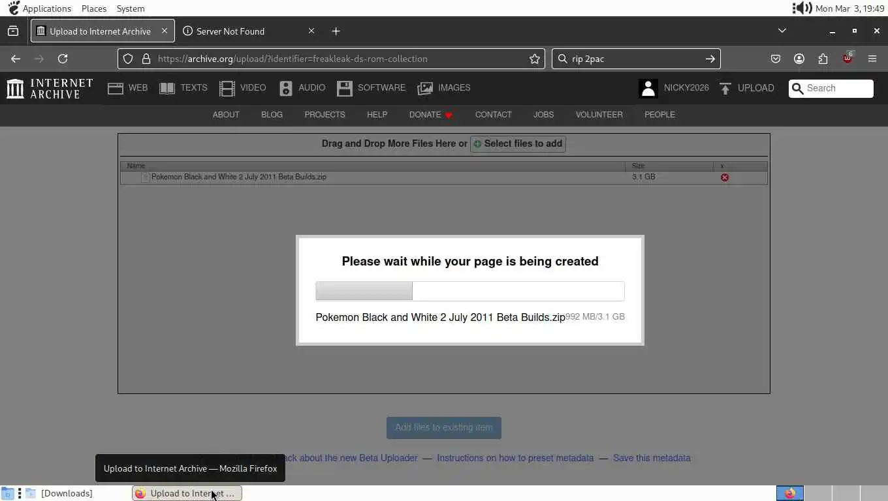Open the Video section
Screen dimensions: 888x501
[x=243, y=88]
